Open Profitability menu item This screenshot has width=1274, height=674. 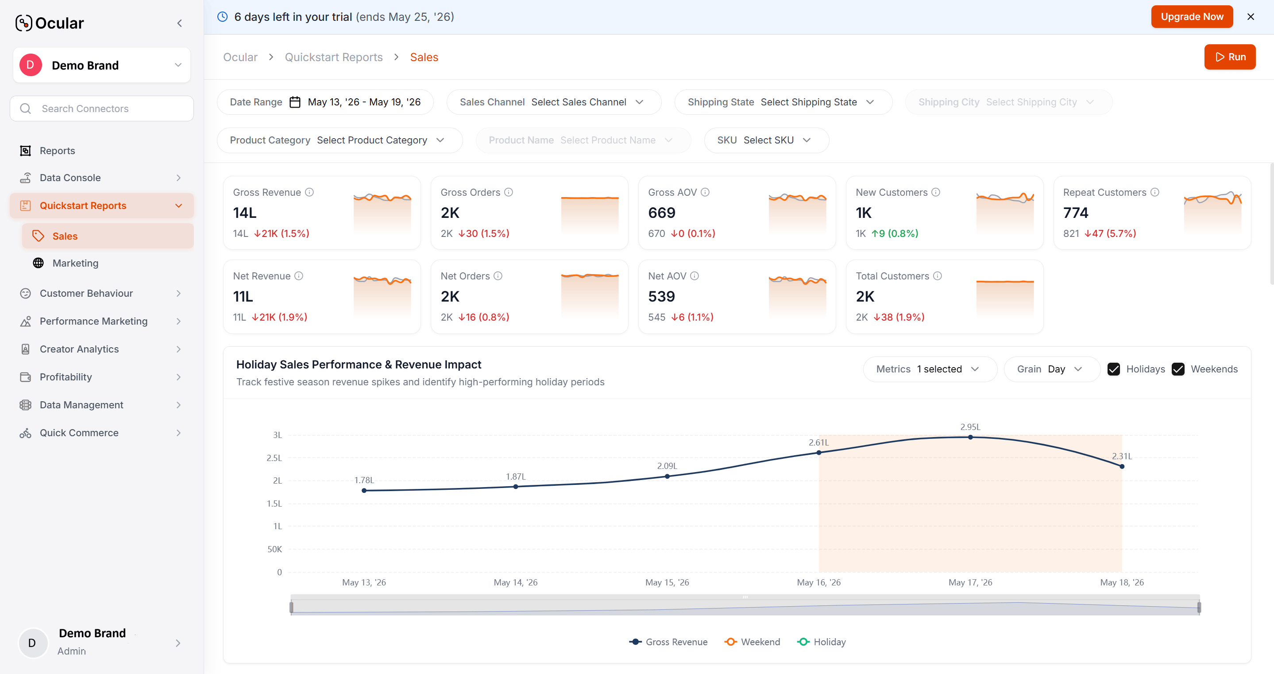click(x=102, y=377)
